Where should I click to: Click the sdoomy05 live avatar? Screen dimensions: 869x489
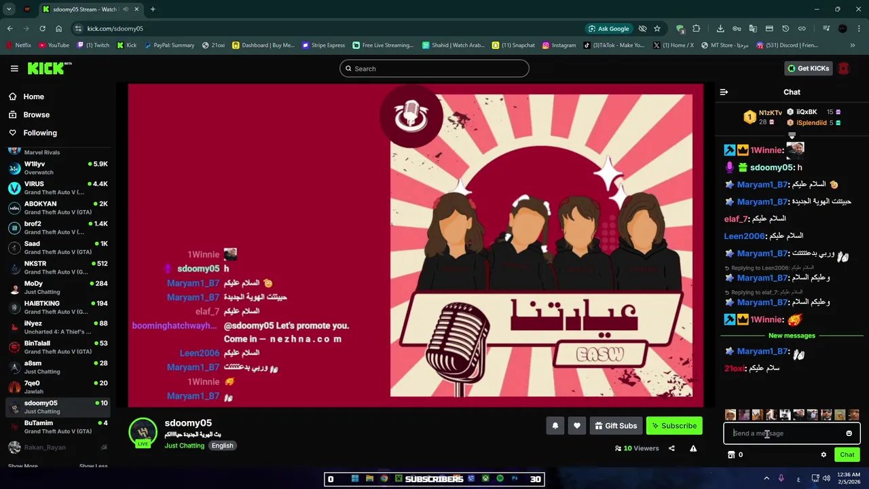pos(143,433)
